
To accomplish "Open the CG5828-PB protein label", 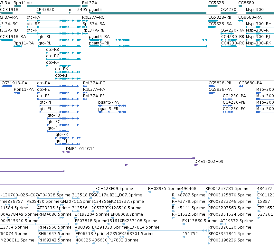I will pyautogui.click(x=220, y=83).
